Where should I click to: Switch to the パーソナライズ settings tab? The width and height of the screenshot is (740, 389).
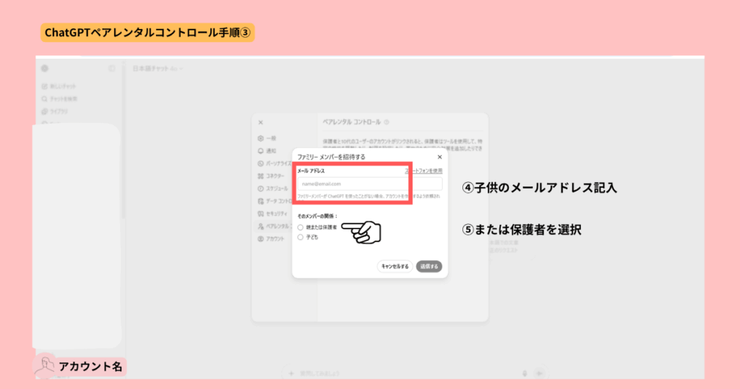coord(274,163)
